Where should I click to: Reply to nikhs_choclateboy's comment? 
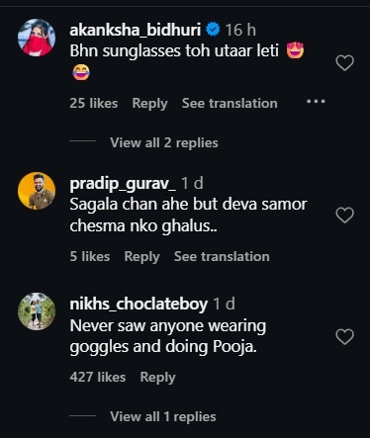click(x=157, y=378)
